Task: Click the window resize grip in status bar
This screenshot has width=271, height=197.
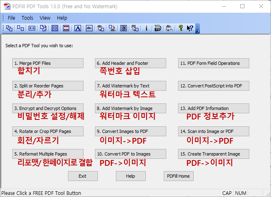Action: coord(268,194)
